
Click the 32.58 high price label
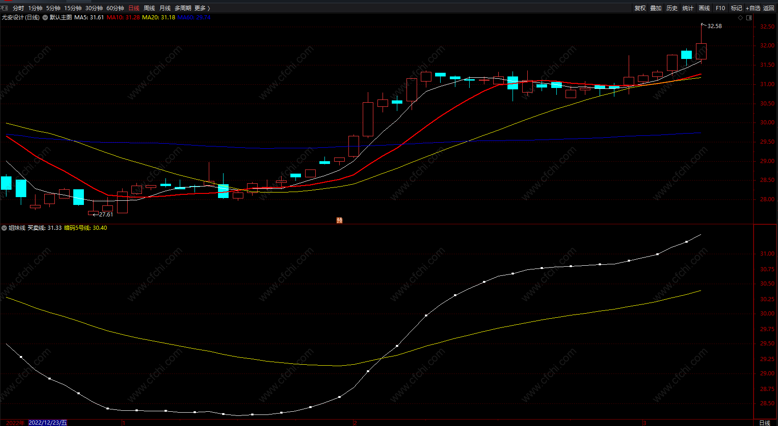pos(715,26)
